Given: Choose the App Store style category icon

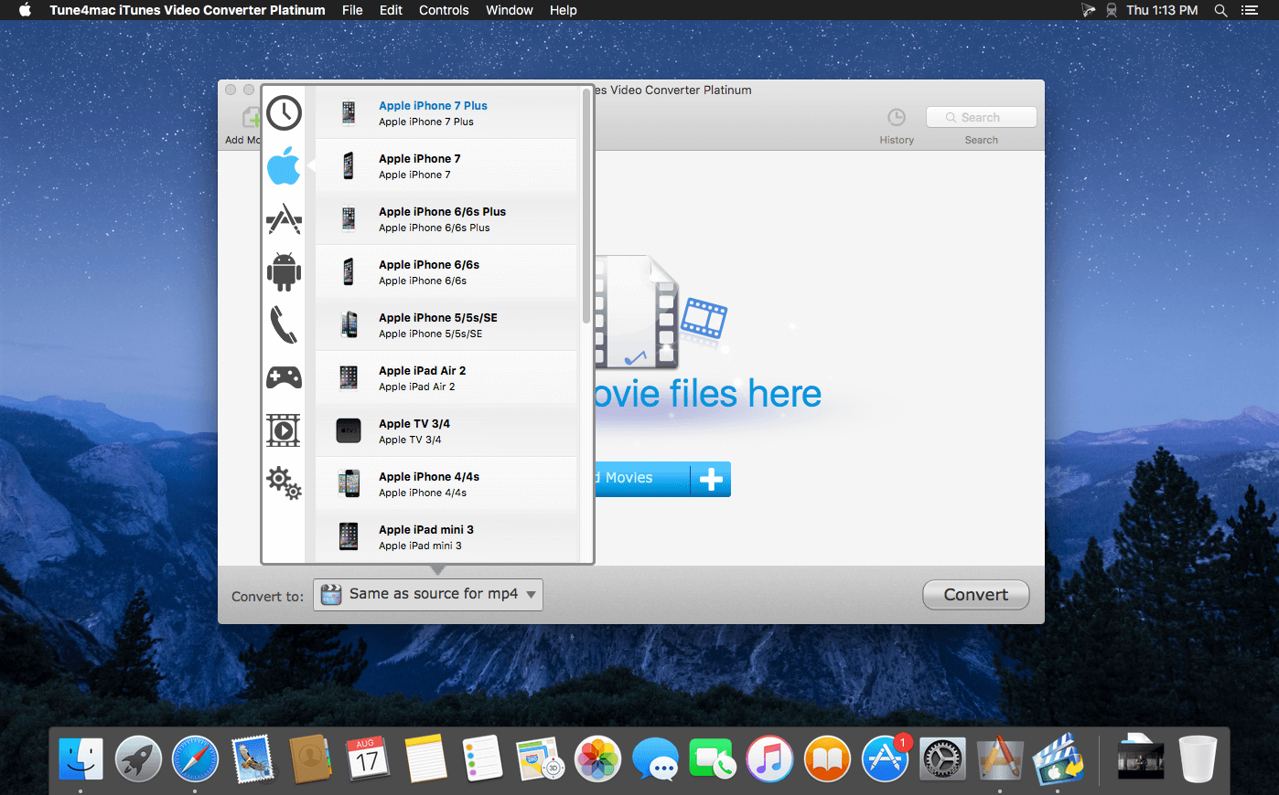Looking at the screenshot, I should (x=285, y=219).
